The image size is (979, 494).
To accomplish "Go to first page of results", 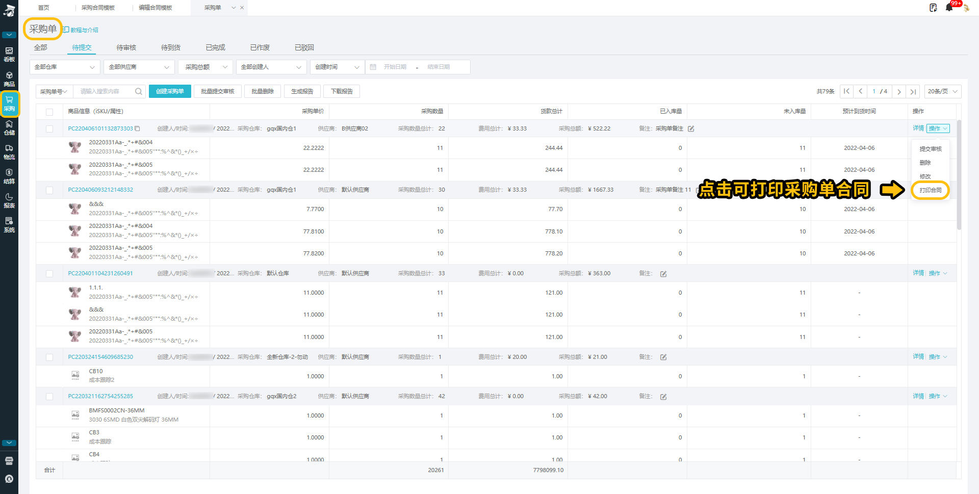I will 846,91.
